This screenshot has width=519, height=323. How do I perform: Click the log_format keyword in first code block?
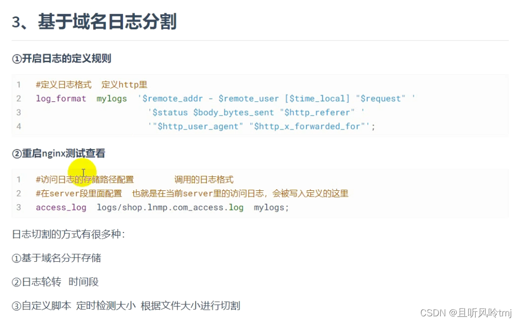tap(61, 98)
